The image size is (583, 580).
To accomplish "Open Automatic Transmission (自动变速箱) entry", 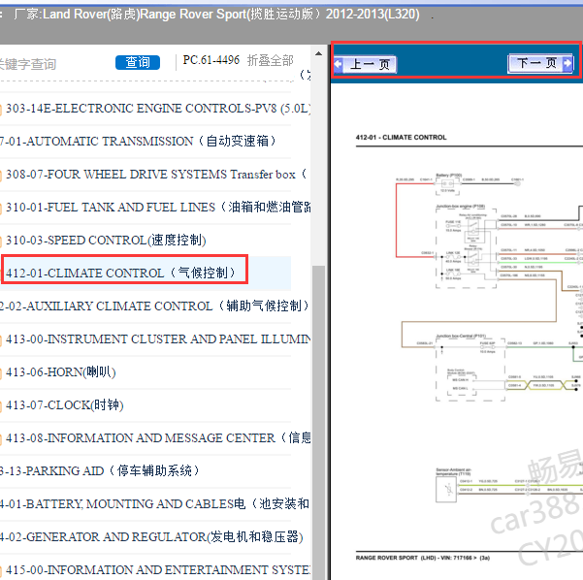I will pyautogui.click(x=138, y=142).
